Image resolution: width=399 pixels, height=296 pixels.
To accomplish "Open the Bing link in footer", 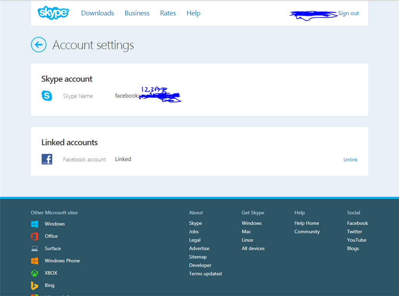I will tap(49, 285).
